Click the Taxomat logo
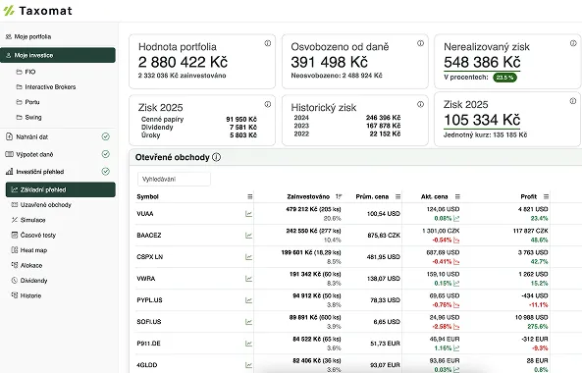The image size is (582, 373). coord(38,11)
